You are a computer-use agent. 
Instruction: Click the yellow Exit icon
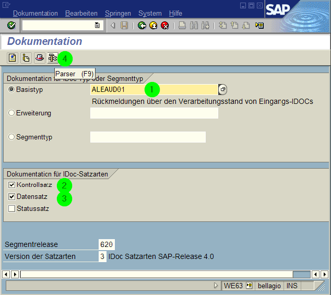tap(153, 25)
